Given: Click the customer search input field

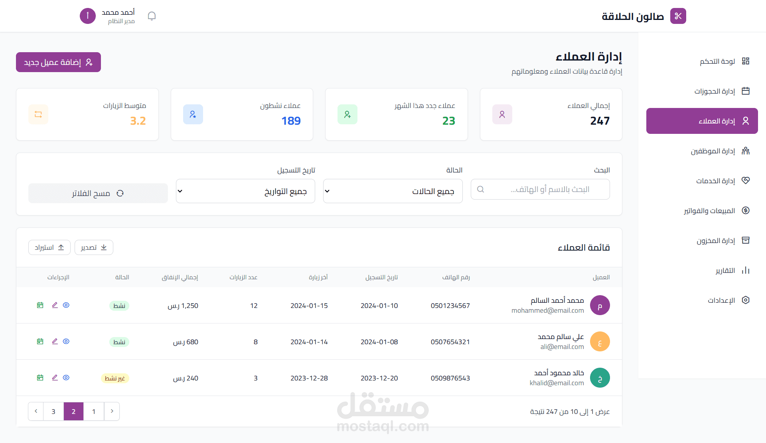Looking at the screenshot, I should coord(547,190).
